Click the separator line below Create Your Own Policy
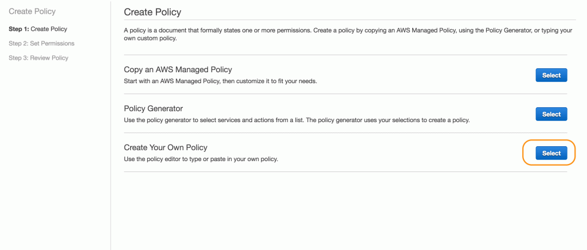This screenshot has height=250, width=587. pos(346,172)
